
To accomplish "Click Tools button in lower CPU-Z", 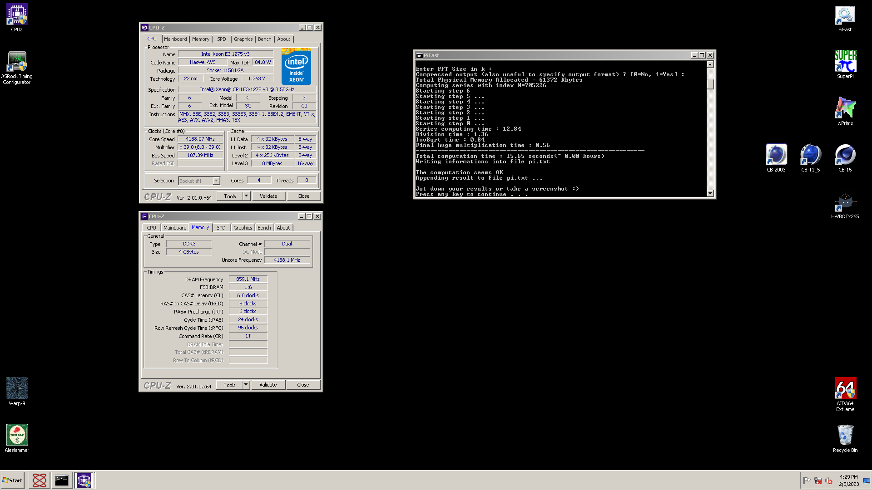I will coord(229,385).
